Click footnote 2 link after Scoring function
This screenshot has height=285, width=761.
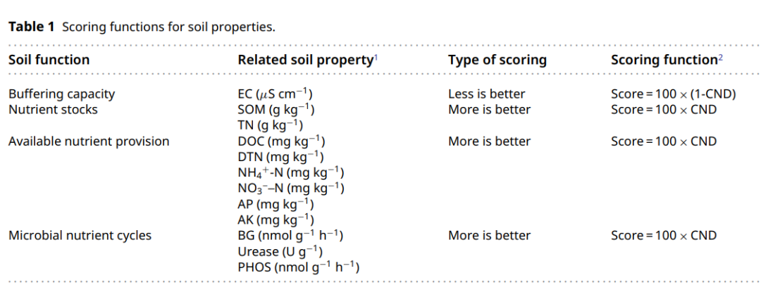[x=721, y=58]
